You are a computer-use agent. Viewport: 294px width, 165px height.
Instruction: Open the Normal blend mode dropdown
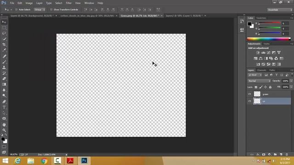pyautogui.click(x=259, y=81)
